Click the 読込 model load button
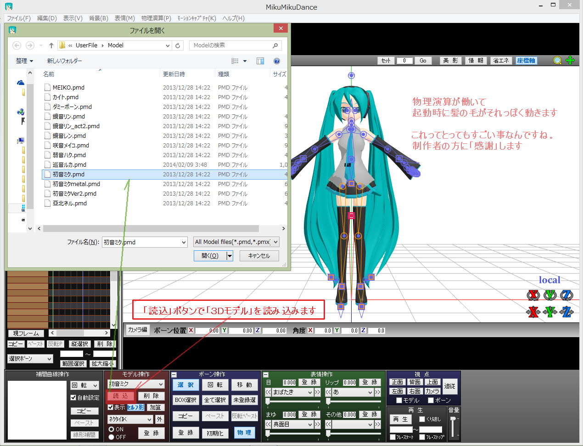Screen dimensions: 583x446 [120, 395]
